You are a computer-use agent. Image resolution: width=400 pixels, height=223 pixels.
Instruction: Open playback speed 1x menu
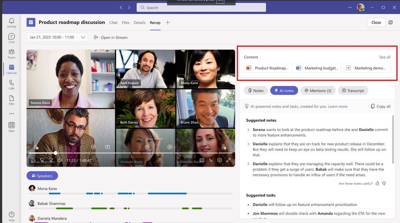click(211, 160)
